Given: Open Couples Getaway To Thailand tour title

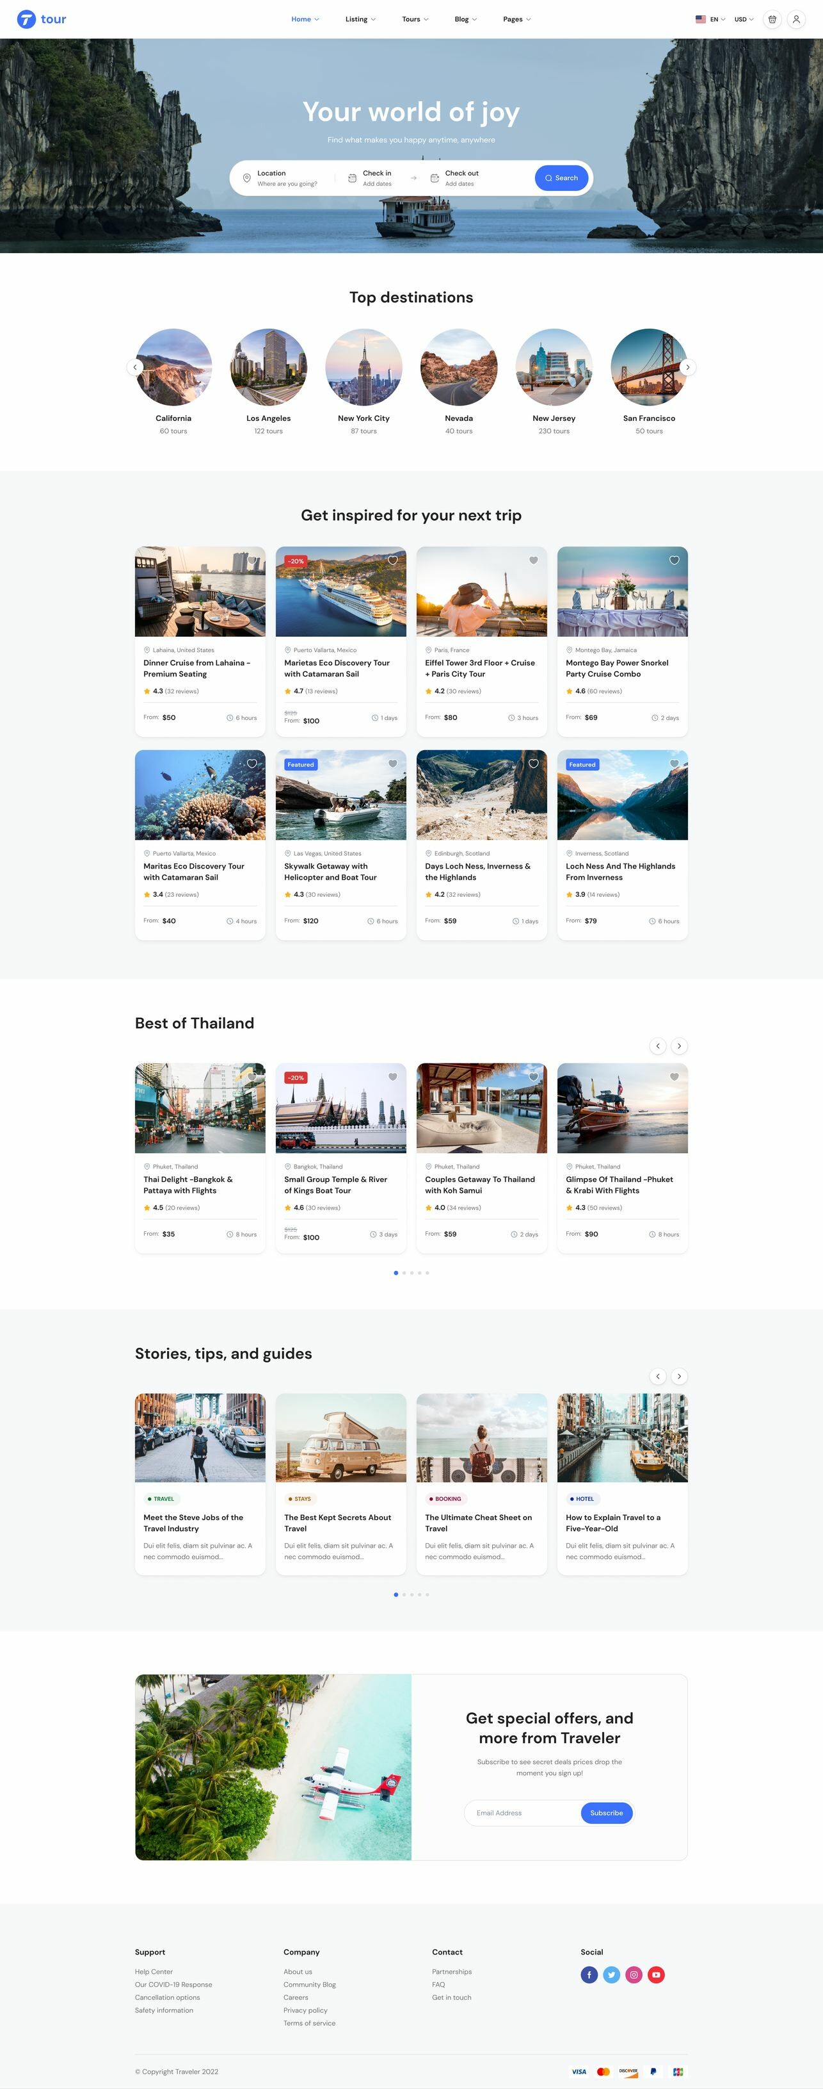Looking at the screenshot, I should point(481,1185).
